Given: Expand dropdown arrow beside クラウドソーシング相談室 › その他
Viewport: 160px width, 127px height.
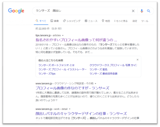Looking at the screenshot, I should [95, 83].
